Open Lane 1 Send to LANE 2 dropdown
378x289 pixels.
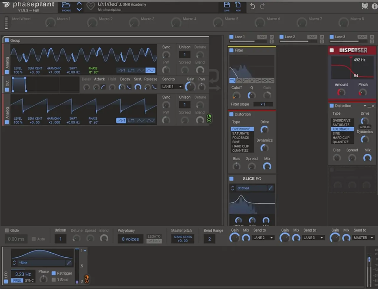point(263,238)
